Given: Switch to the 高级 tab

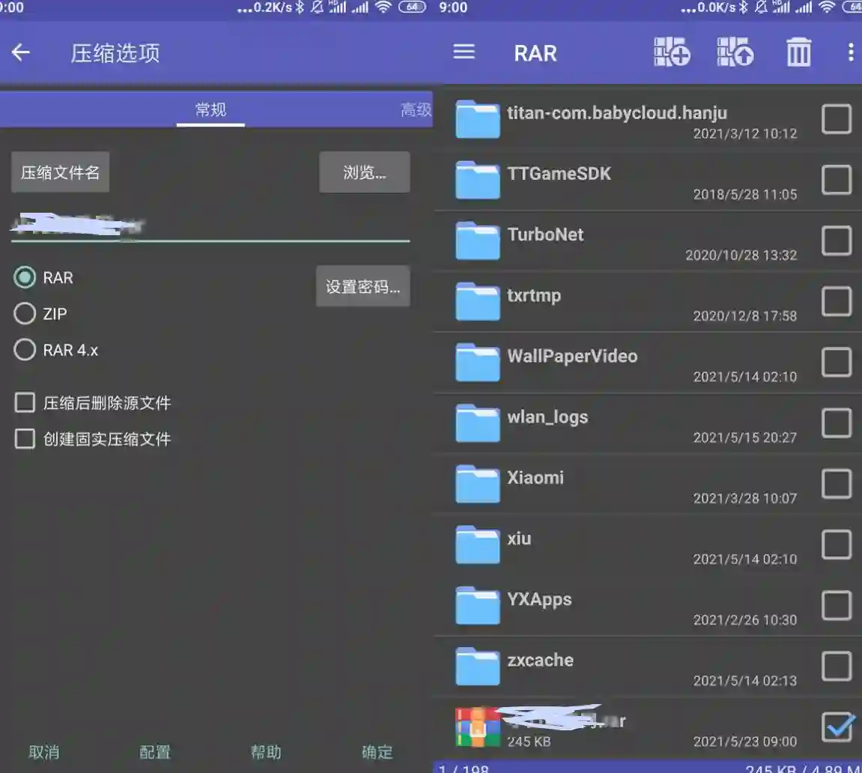Looking at the screenshot, I should 416,110.
